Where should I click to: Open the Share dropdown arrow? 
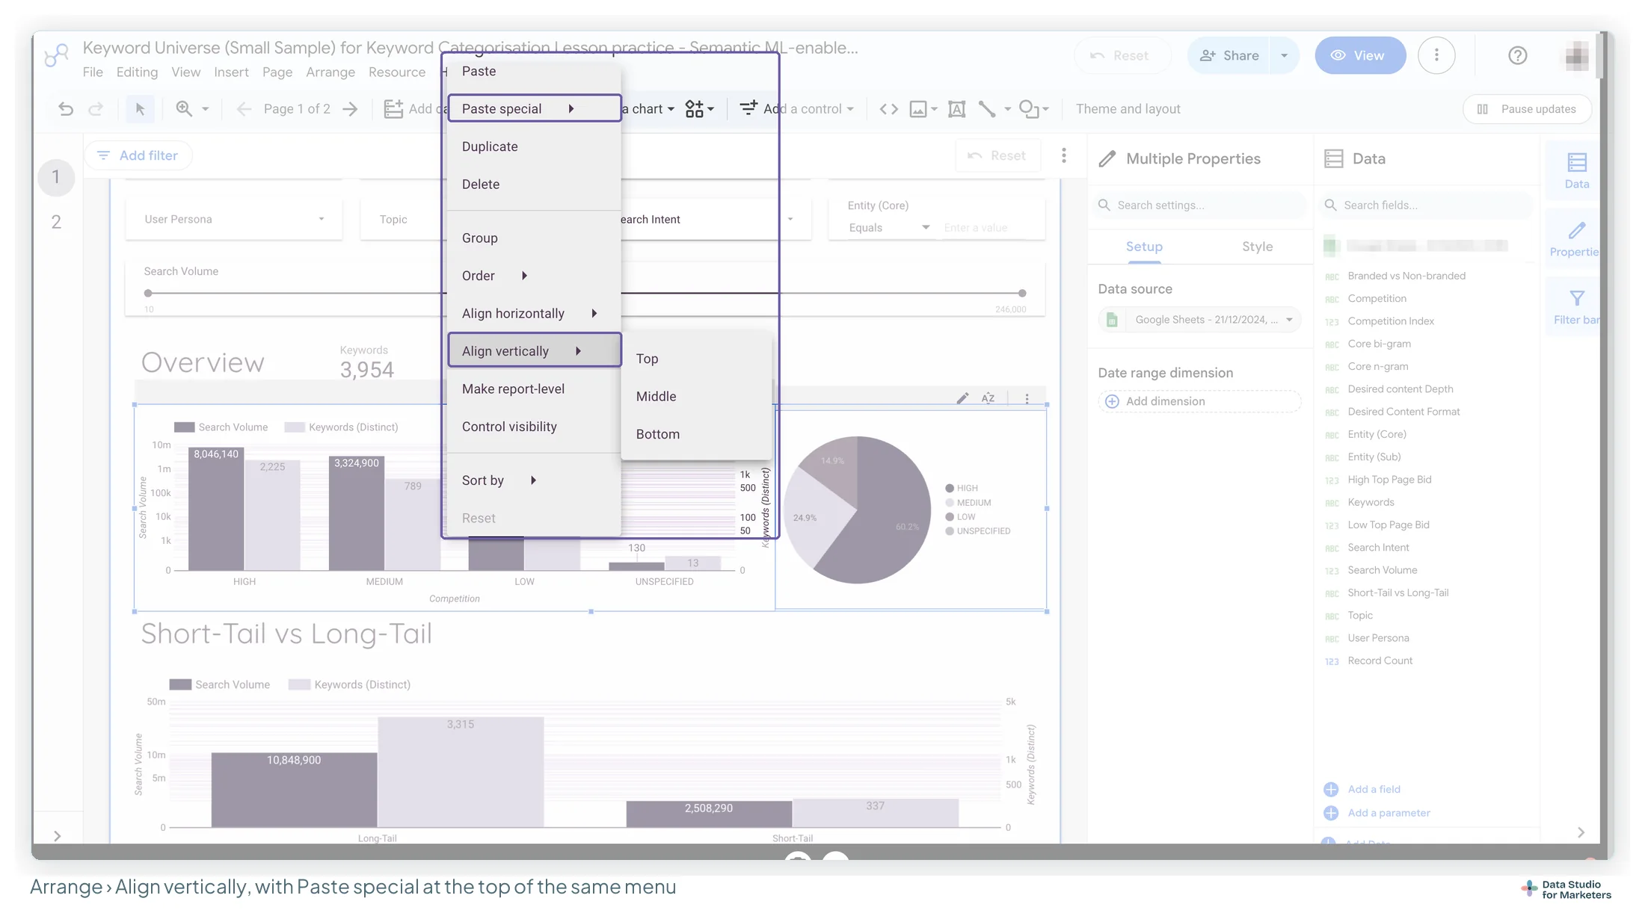tap(1284, 55)
